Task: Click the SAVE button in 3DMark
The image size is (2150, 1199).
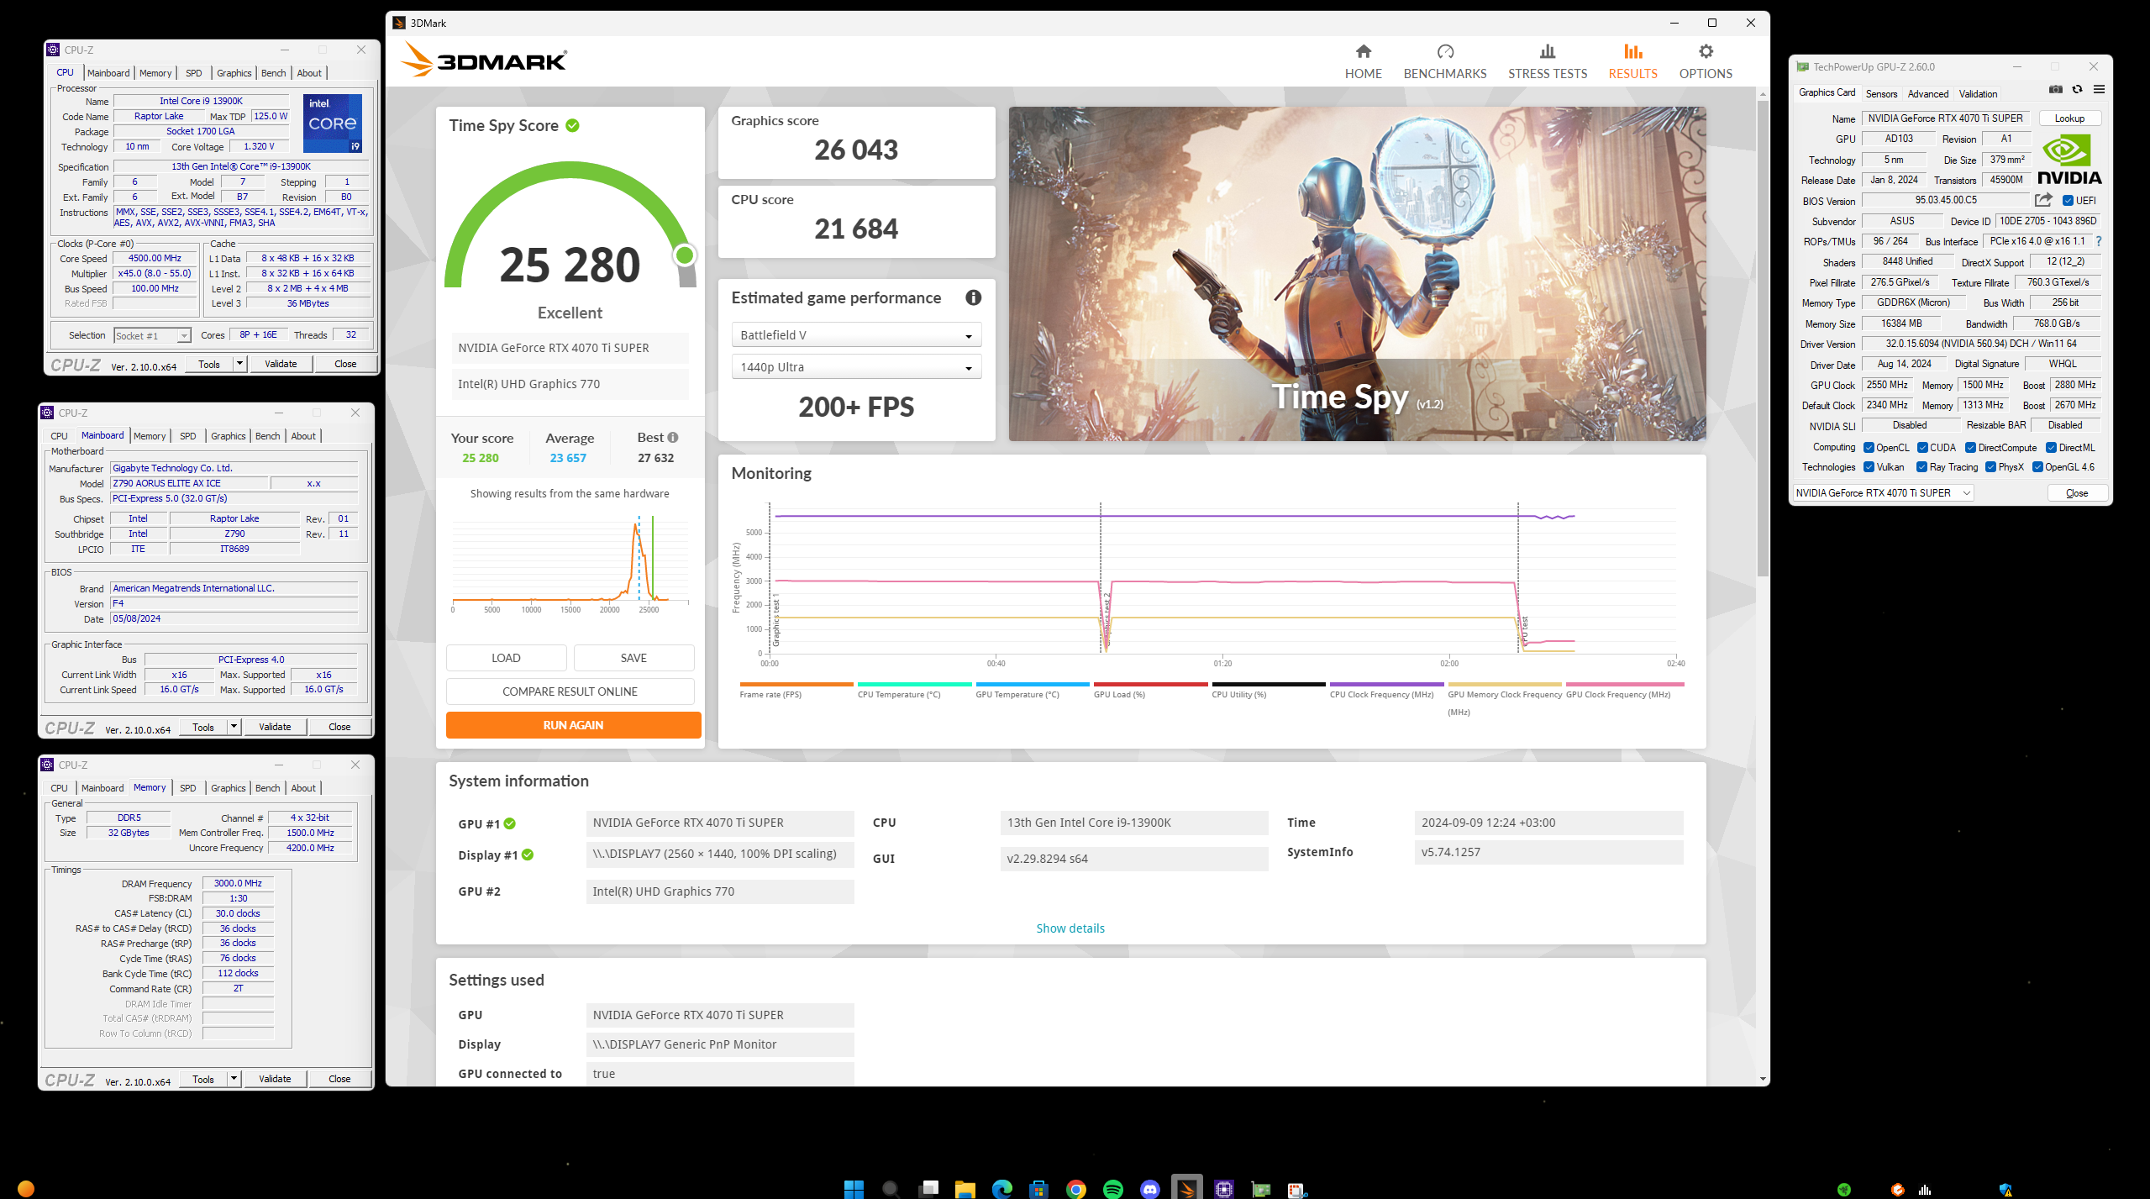Action: pos(633,658)
